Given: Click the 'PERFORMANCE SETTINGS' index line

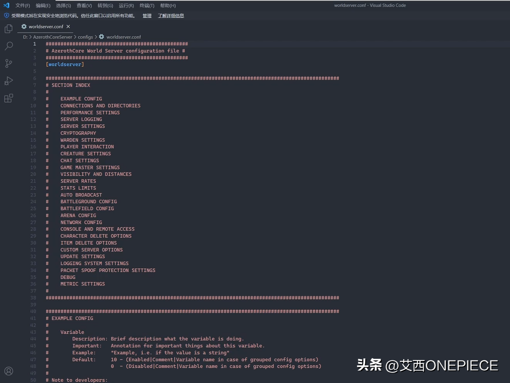Looking at the screenshot, I should coord(90,113).
